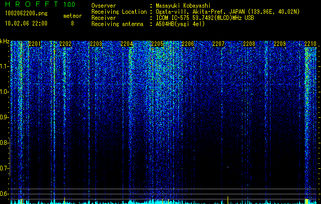Click the file name 1002062200.png
The image size is (321, 204).
click(27, 14)
